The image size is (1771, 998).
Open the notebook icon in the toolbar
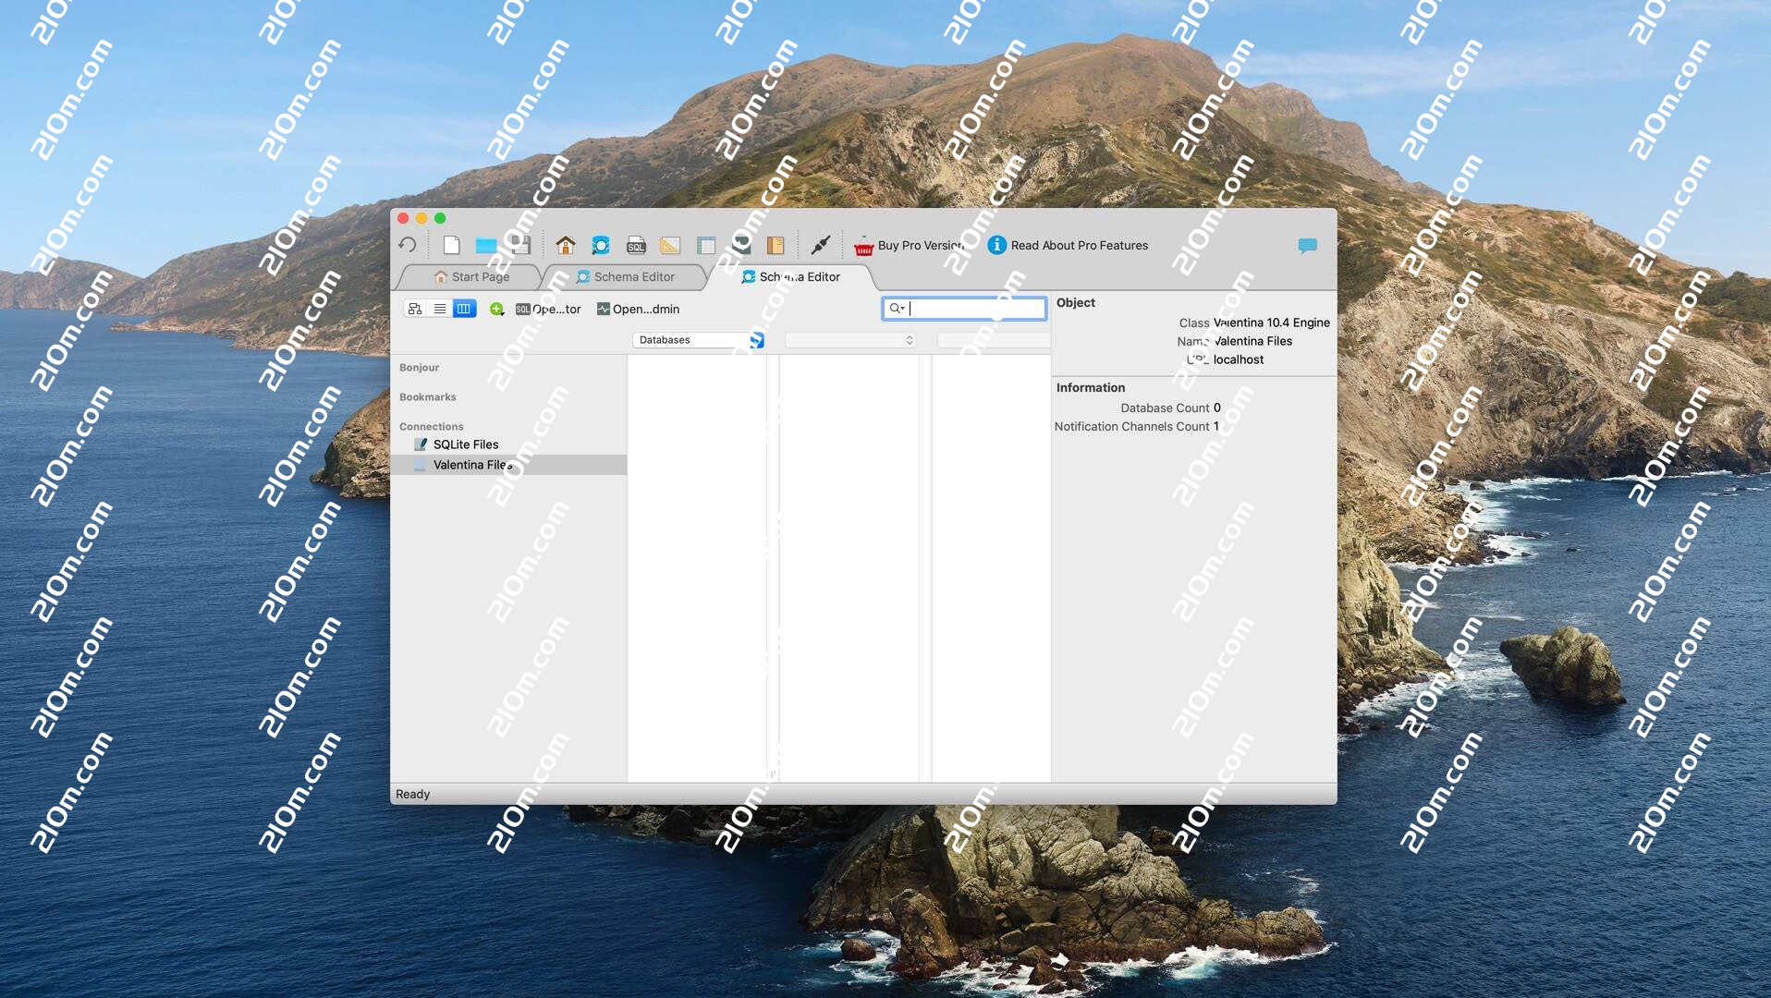[776, 245]
